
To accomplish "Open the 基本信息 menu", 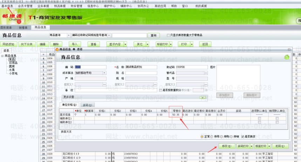I will coord(7,6).
